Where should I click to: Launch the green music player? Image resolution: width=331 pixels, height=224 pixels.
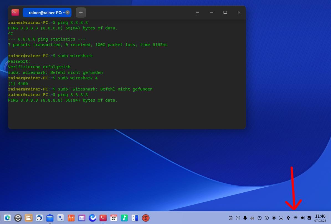pos(124,218)
